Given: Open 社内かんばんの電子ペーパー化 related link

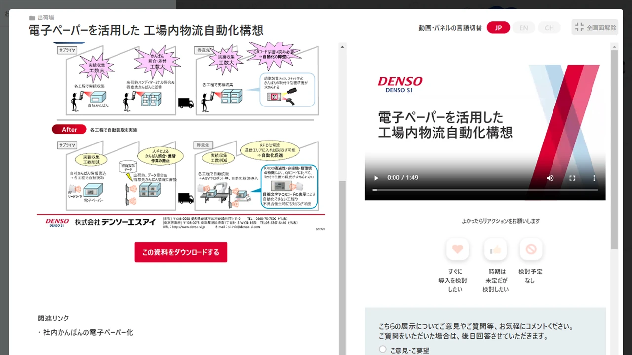Looking at the screenshot, I should (x=88, y=333).
